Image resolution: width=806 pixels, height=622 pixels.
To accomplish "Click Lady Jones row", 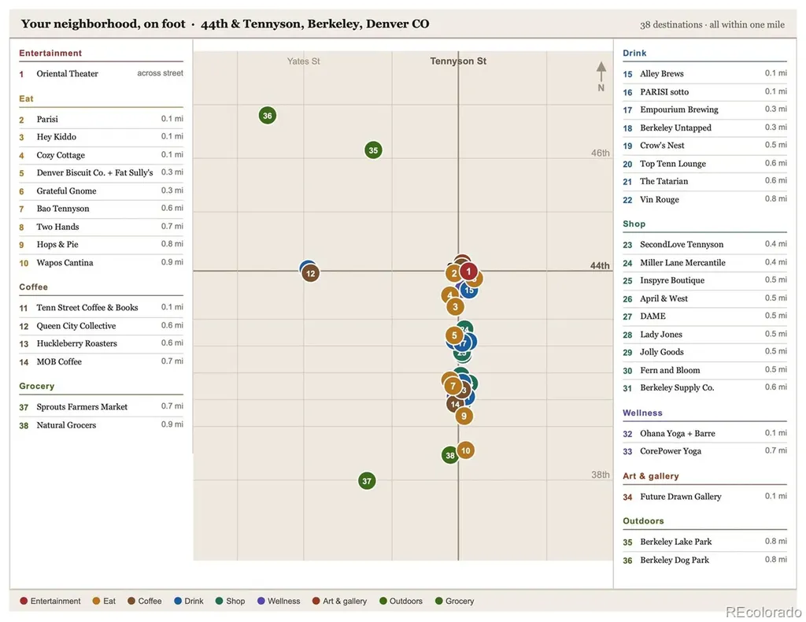I will point(704,334).
